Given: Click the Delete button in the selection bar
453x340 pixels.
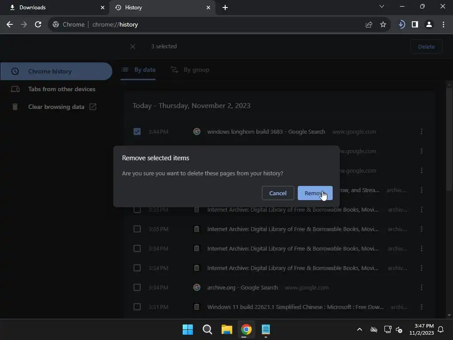Looking at the screenshot, I should pyautogui.click(x=426, y=46).
